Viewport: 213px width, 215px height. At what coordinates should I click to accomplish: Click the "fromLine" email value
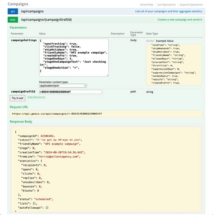(58, 157)
